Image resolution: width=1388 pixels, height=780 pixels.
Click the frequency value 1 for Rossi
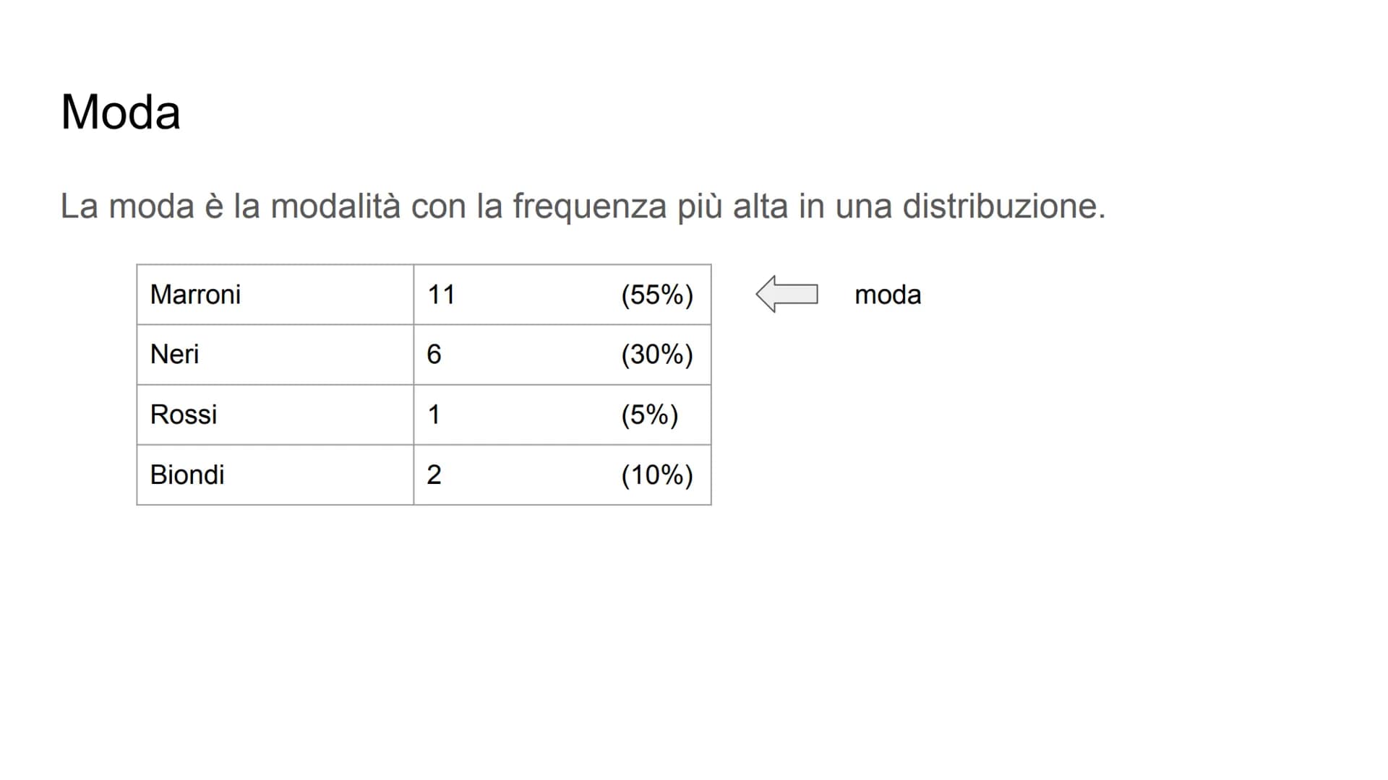pyautogui.click(x=434, y=415)
